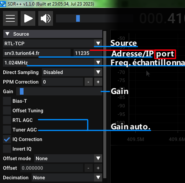
Task: Enable the Bias-T checkbox
Action: pos(7,101)
